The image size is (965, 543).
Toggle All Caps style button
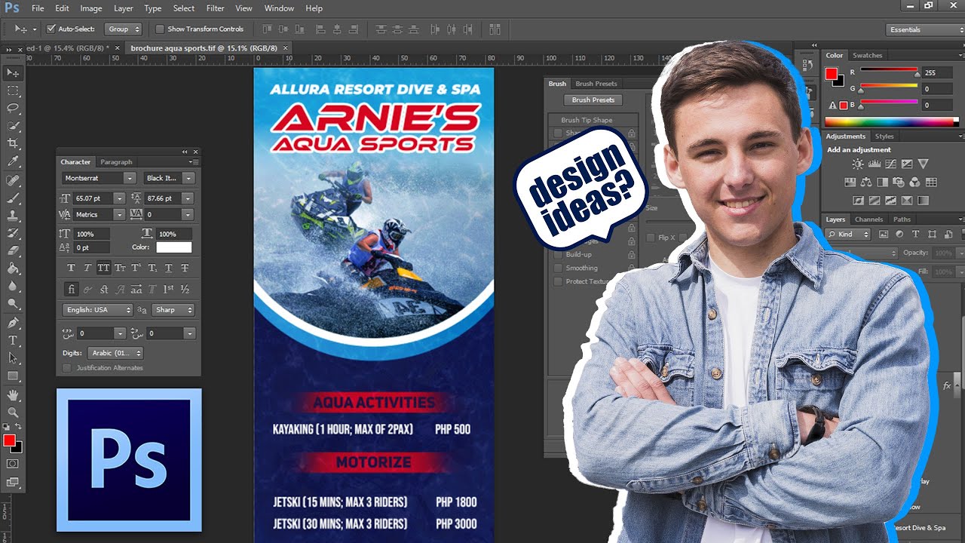pyautogui.click(x=103, y=268)
